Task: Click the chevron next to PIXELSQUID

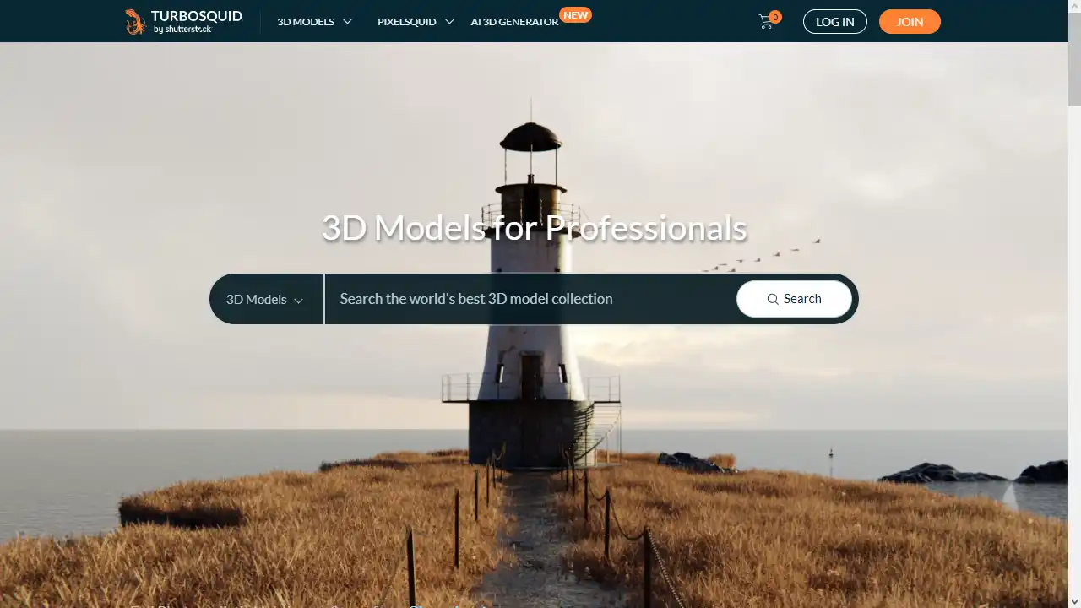Action: (x=449, y=22)
